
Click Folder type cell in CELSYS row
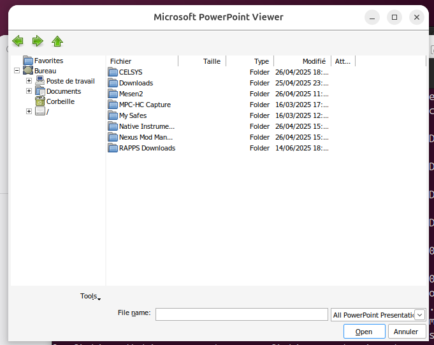click(259, 72)
